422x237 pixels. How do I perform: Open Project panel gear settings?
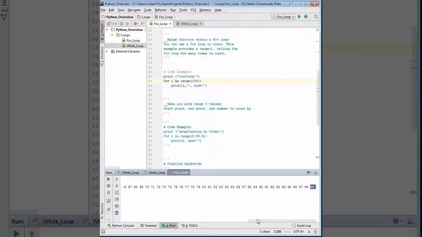pos(135,24)
